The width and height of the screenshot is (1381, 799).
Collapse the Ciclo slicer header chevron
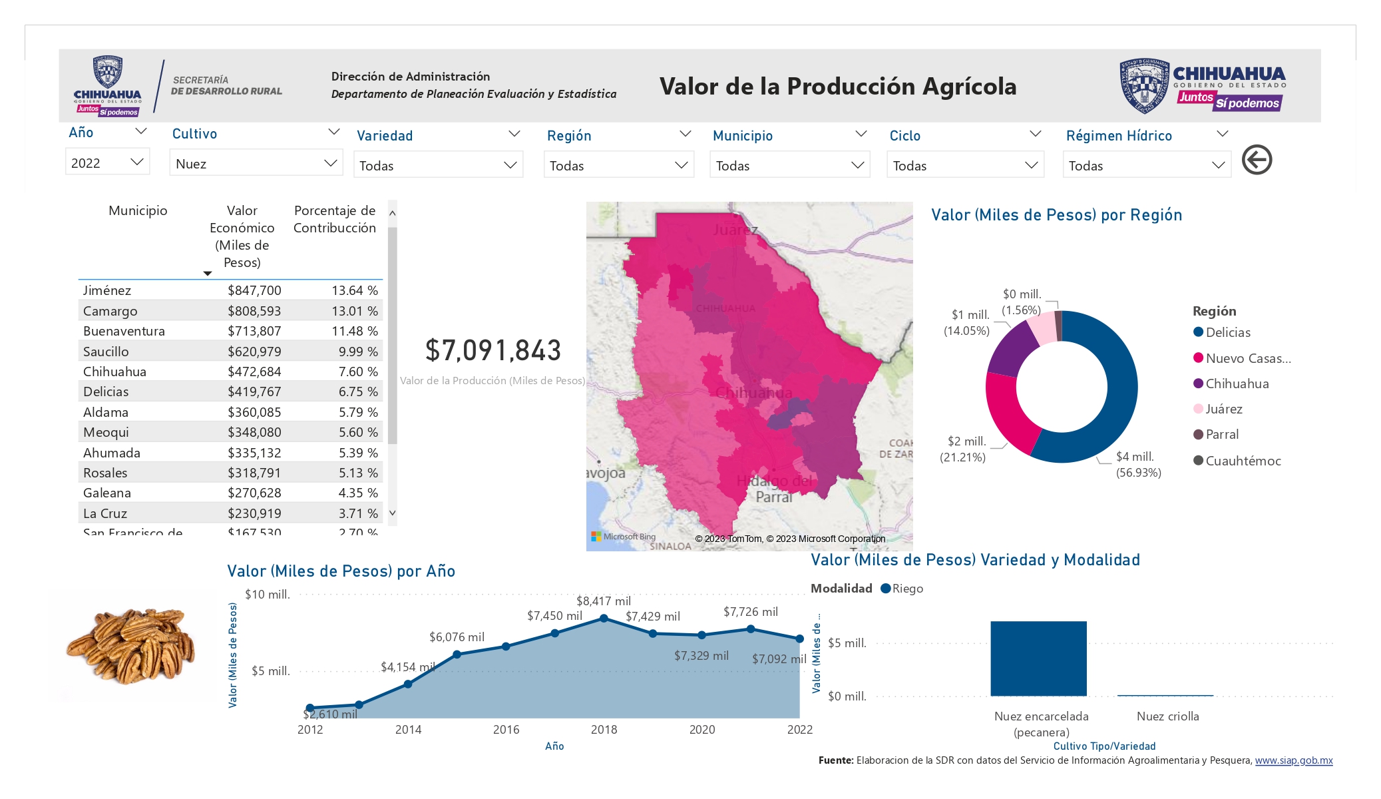pyautogui.click(x=1035, y=134)
